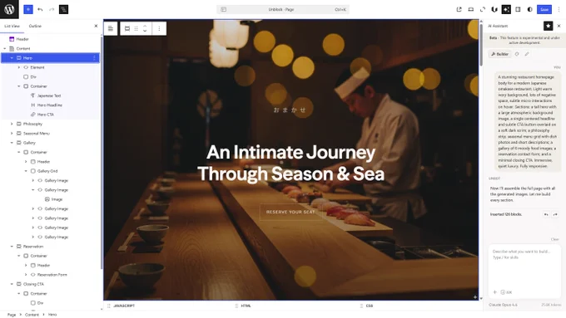566x318 pixels.
Task: Expand the Reservation Form block
Action: (26, 275)
